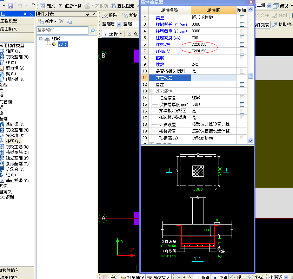
Task: Click the 复制 copy tool
Action: click(x=130, y=15)
